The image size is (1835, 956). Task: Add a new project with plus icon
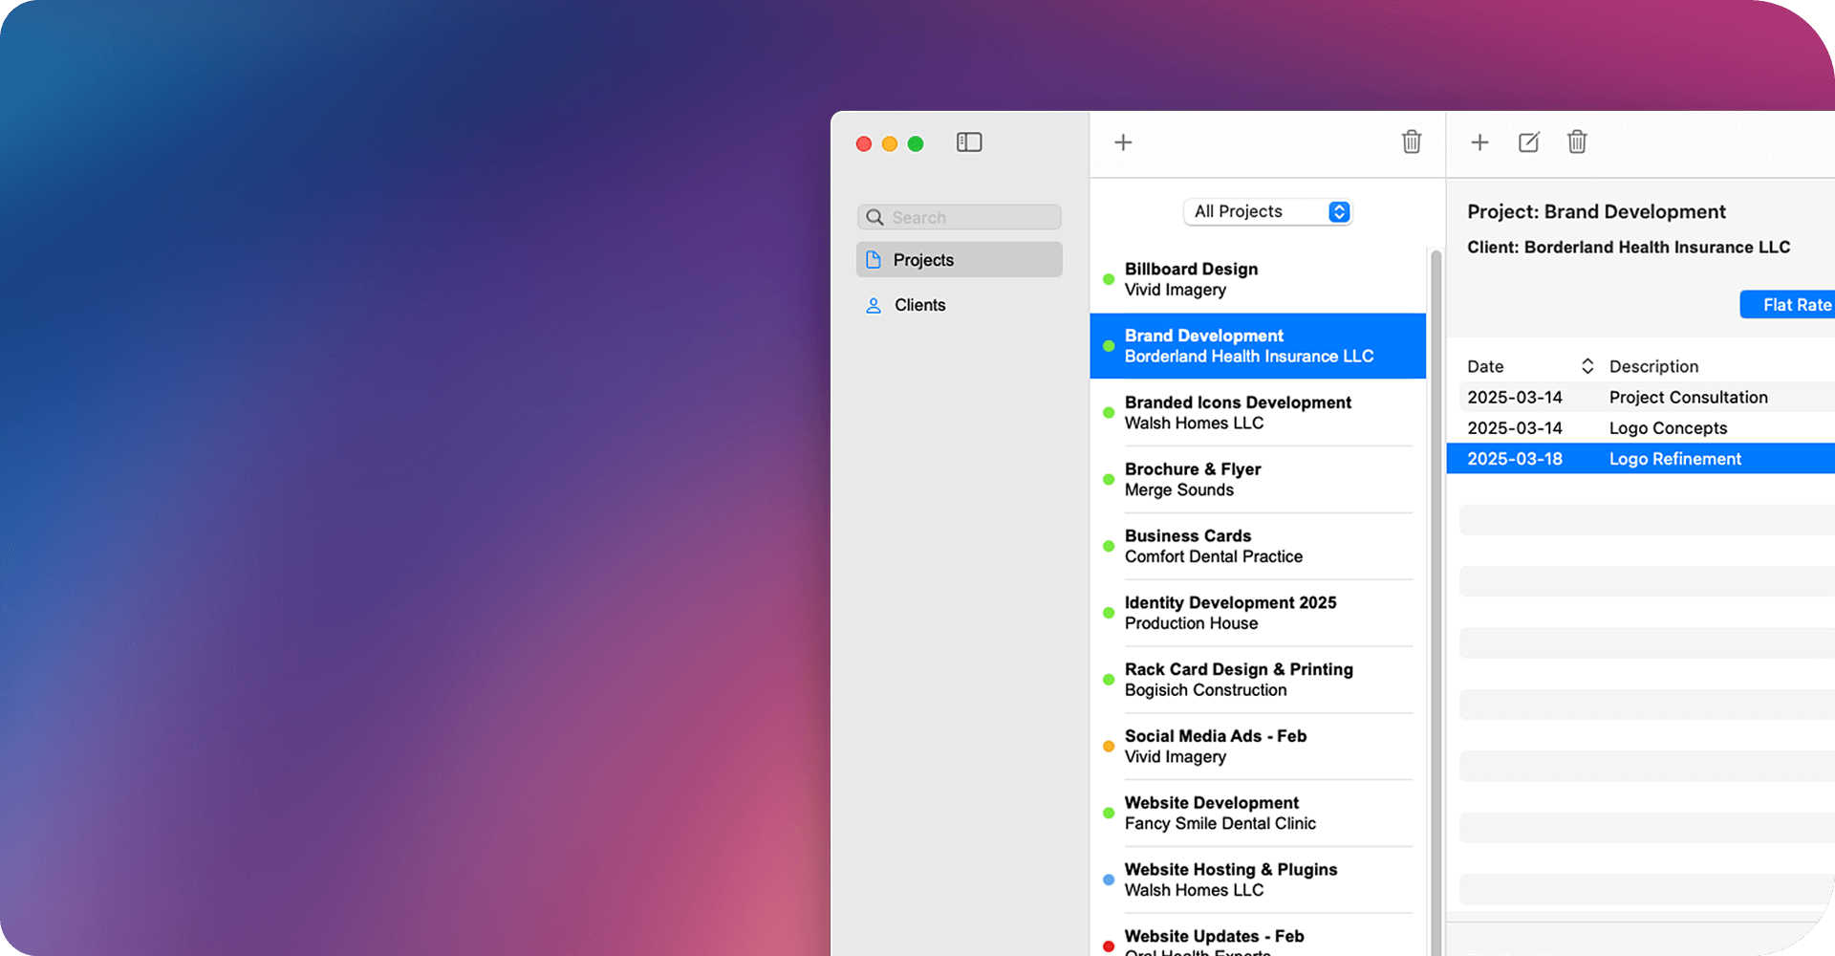1123,142
